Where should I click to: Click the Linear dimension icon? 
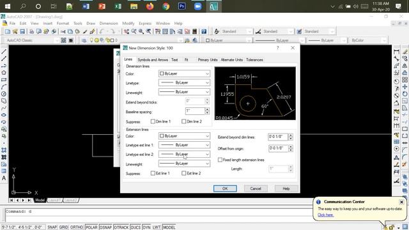(396, 52)
